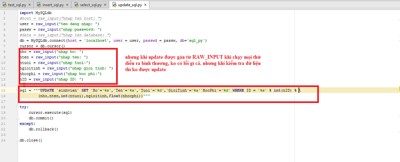Click the Python file icon on test_sql.py tab
The width and height of the screenshot is (400, 162).
click(4, 5)
